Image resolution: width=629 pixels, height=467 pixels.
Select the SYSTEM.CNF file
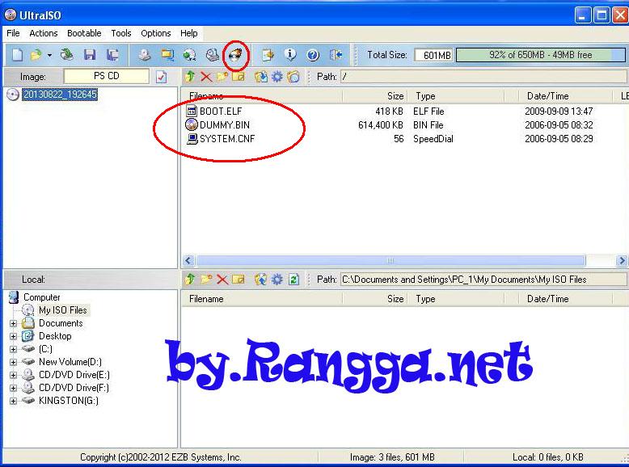(x=227, y=139)
